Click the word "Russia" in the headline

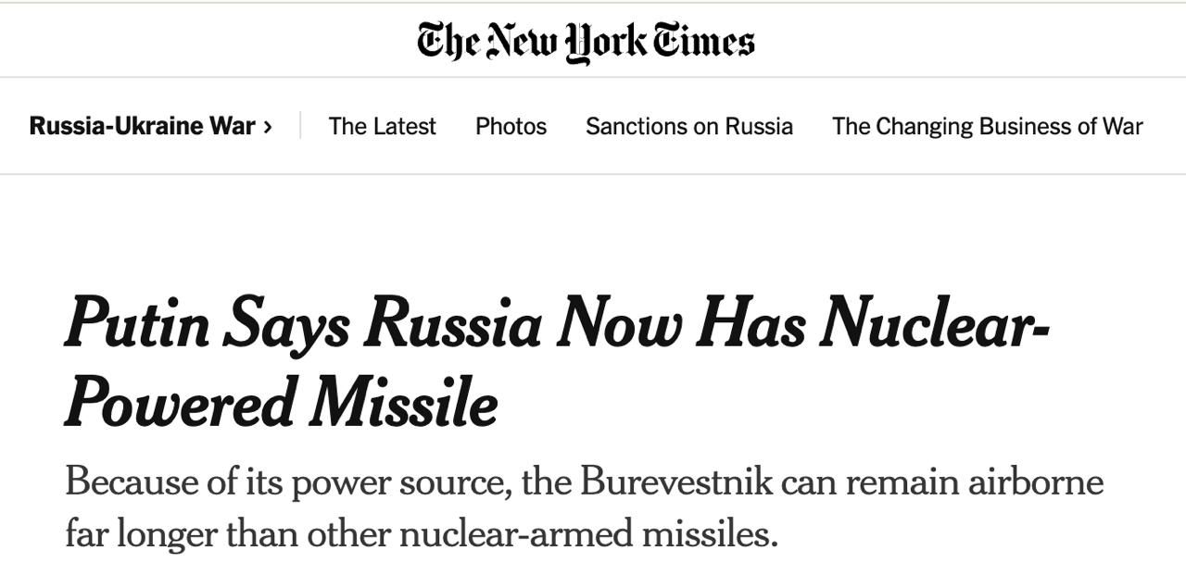tap(453, 324)
